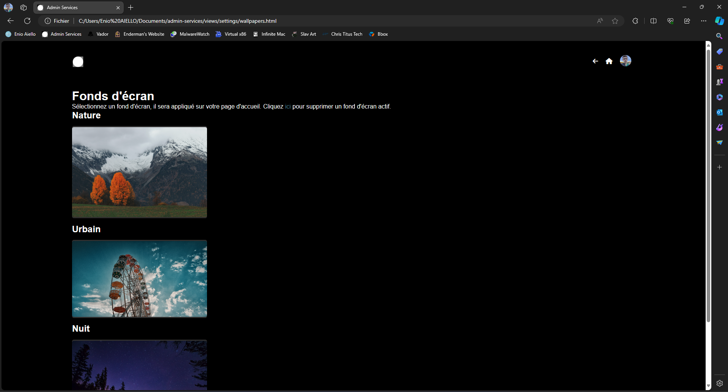
Task: Click the browser back button
Action: click(x=11, y=21)
